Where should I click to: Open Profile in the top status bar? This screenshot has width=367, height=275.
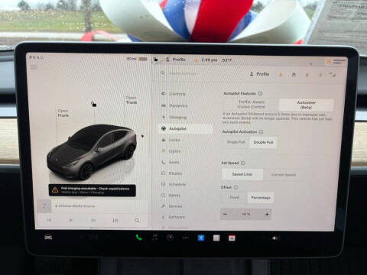click(x=176, y=60)
